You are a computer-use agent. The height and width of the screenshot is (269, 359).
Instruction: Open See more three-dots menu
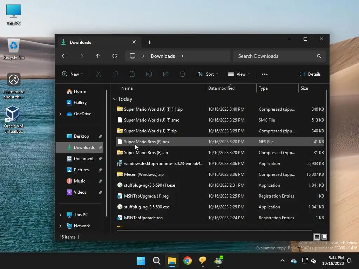265,74
